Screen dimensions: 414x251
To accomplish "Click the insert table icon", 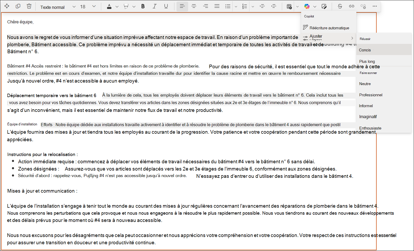I will pyautogui.click(x=289, y=6).
